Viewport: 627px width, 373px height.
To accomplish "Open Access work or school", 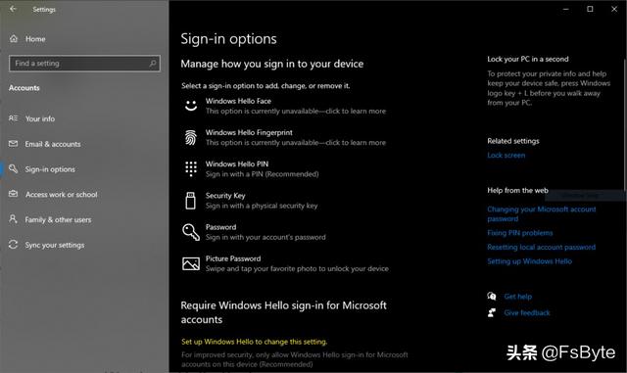I will tap(61, 194).
